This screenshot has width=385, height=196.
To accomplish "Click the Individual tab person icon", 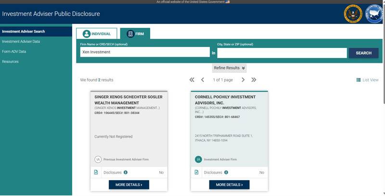I will point(87,34).
